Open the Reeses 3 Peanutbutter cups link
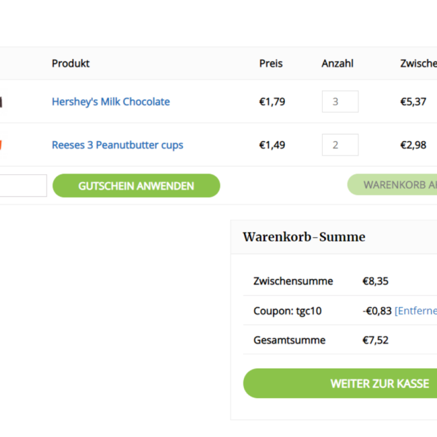The height and width of the screenshot is (437, 437). click(118, 145)
